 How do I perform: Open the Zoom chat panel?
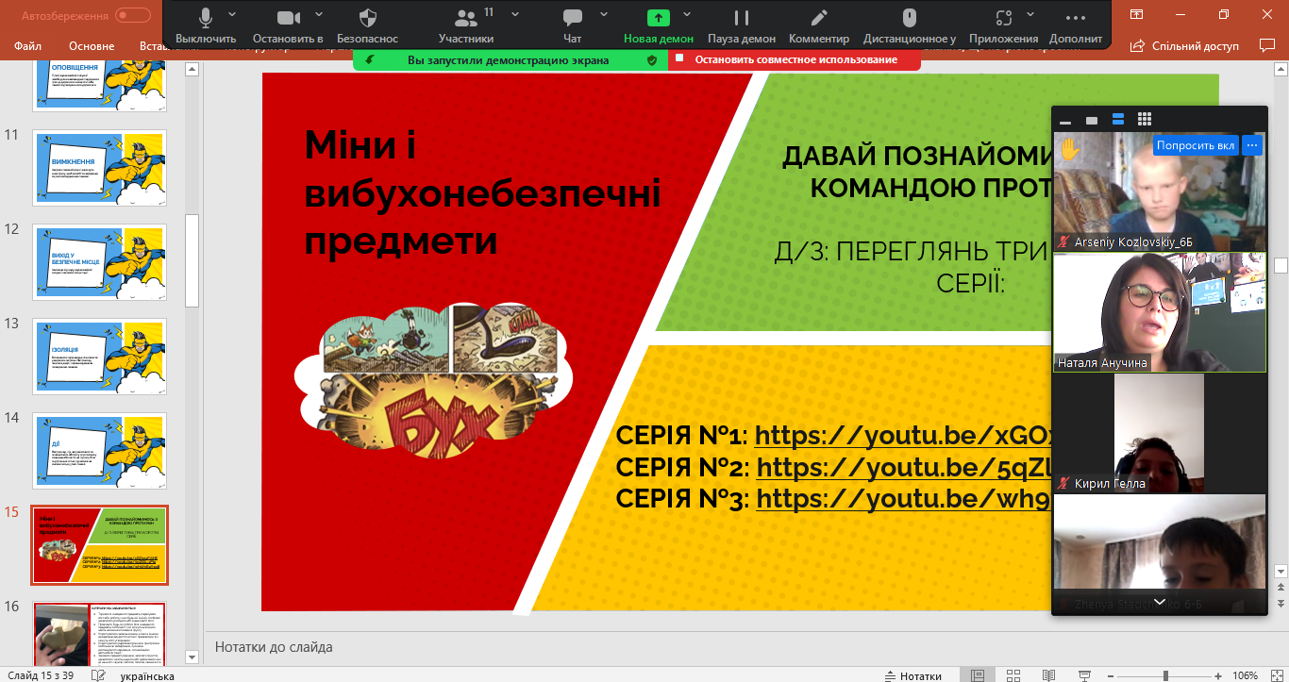coord(572,25)
